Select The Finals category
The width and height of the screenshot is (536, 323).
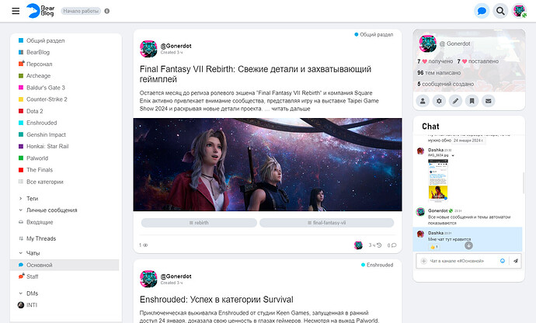pyautogui.click(x=40, y=170)
